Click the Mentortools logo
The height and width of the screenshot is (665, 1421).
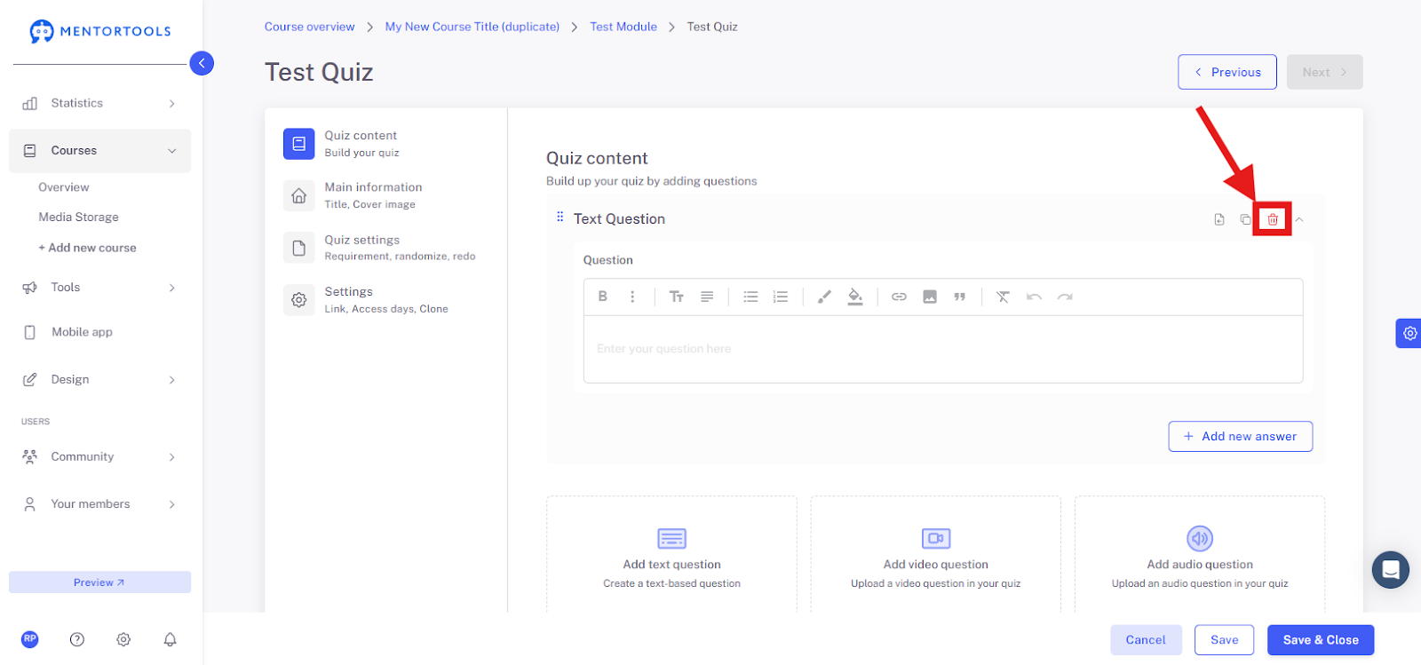pyautogui.click(x=99, y=31)
